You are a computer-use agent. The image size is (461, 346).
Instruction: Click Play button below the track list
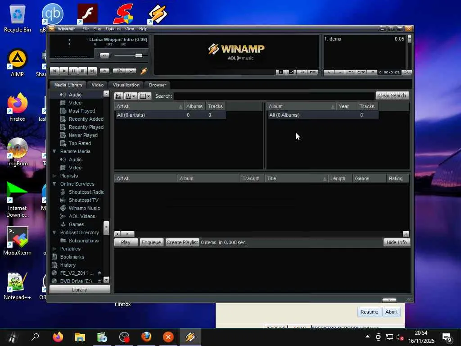tap(126, 242)
